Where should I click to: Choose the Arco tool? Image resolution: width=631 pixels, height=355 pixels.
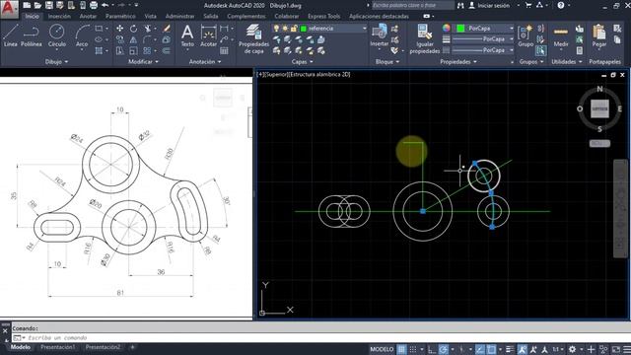point(82,35)
